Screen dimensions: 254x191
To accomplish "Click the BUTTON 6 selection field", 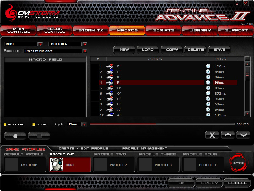I will [65, 44].
